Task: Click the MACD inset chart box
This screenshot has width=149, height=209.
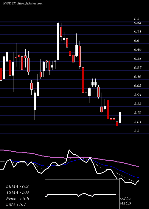Action: (x=82, y=194)
